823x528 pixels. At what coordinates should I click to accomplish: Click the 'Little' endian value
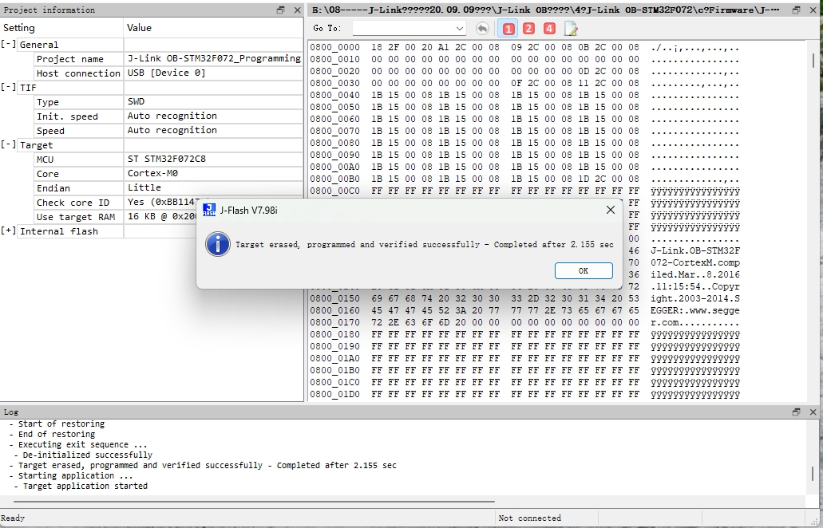click(x=144, y=187)
